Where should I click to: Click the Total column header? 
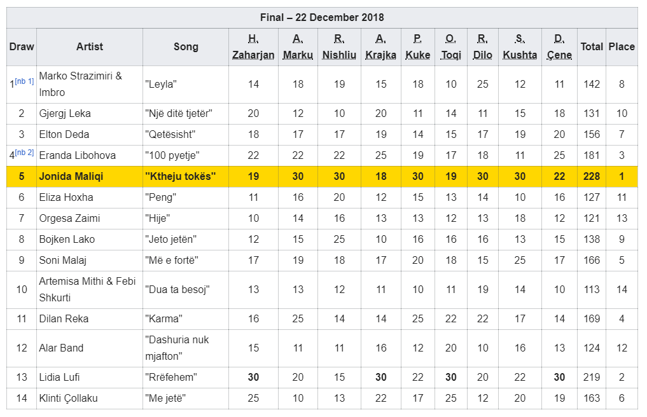tap(592, 46)
